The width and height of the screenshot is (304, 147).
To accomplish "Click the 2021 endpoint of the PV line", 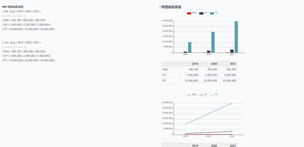I will click(x=232, y=103).
